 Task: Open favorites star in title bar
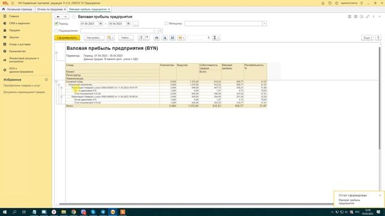(337, 3)
